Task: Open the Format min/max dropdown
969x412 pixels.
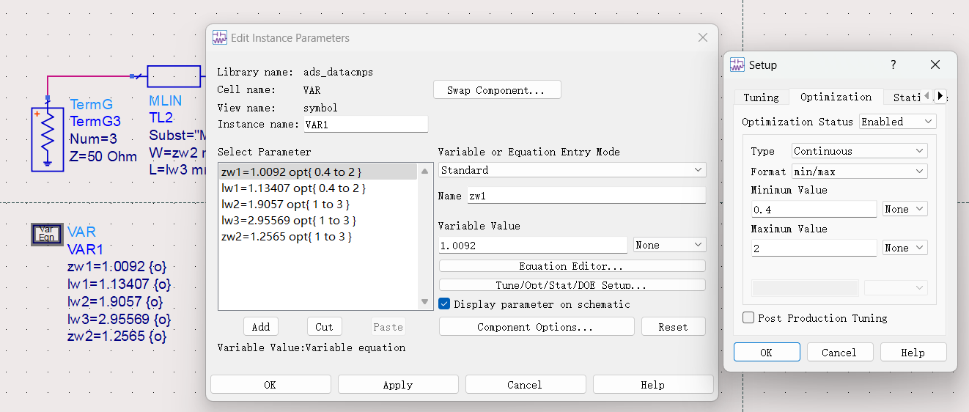Action: tap(860, 172)
